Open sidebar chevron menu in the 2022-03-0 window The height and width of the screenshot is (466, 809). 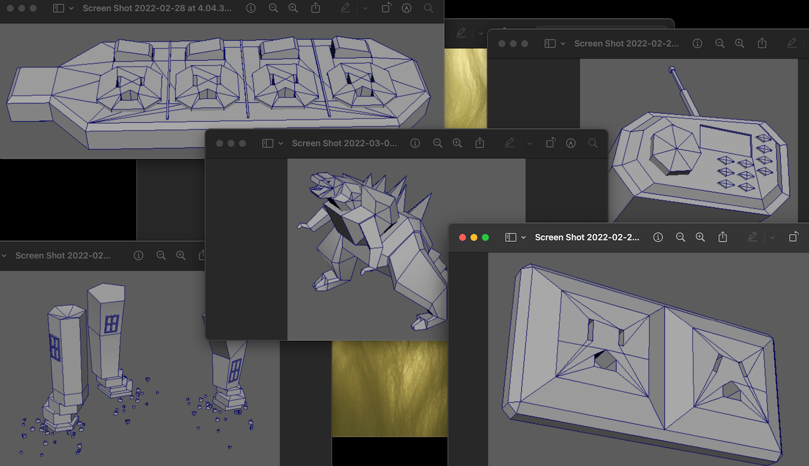click(x=280, y=143)
